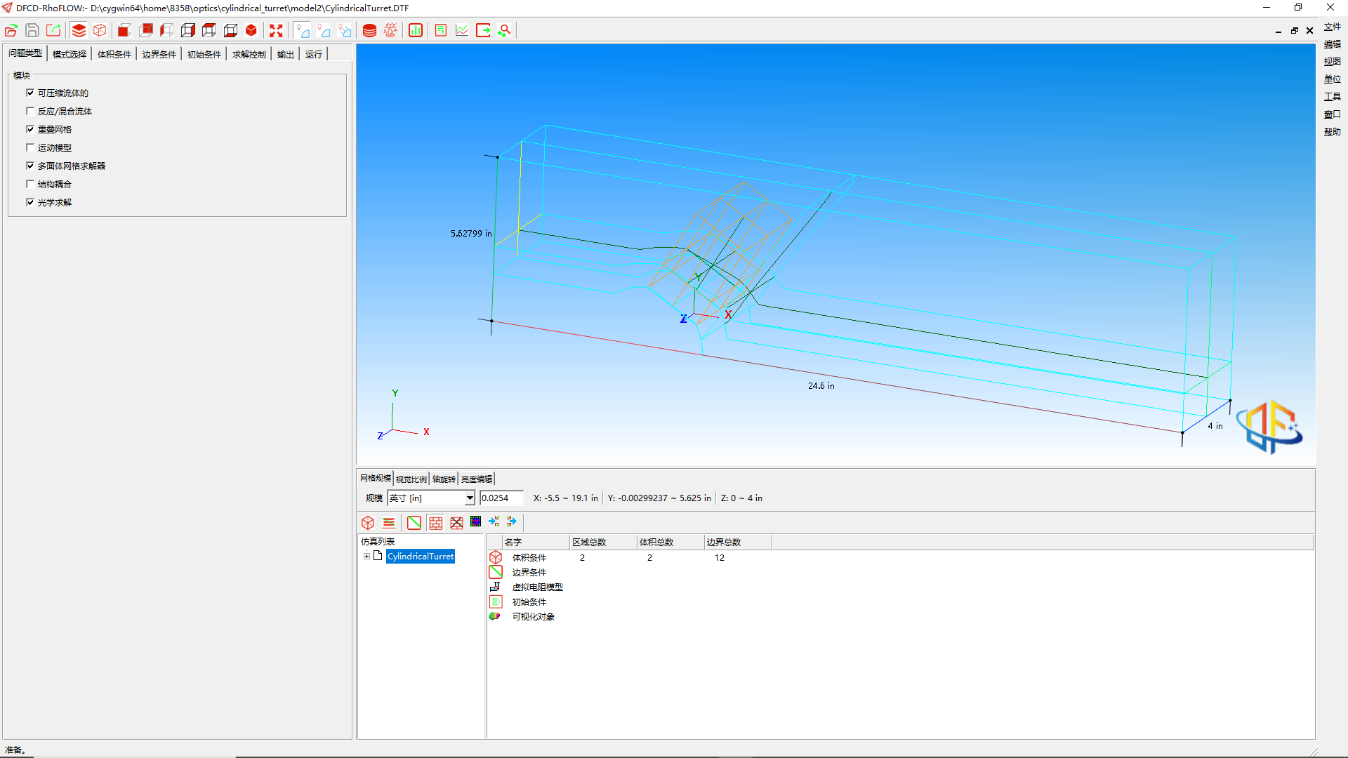1348x758 pixels.
Task: Expand the CylindricalTurret tree node
Action: click(x=366, y=556)
